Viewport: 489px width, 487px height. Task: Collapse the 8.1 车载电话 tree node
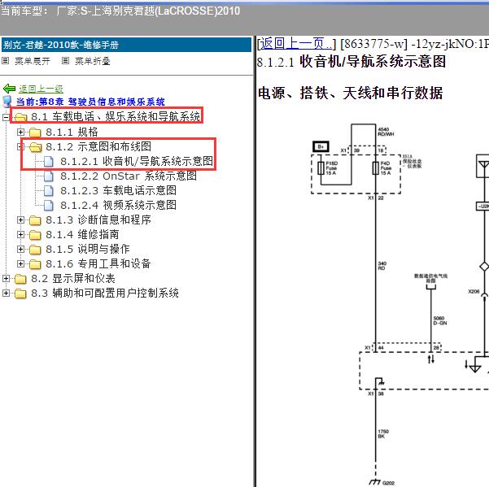[6, 117]
